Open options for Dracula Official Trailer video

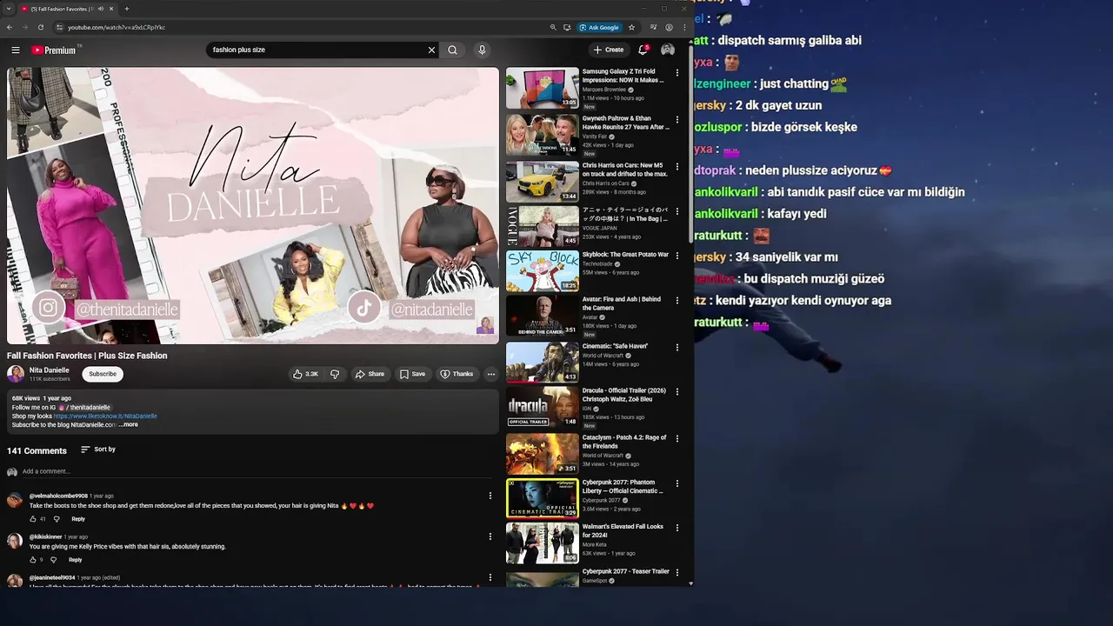pyautogui.click(x=677, y=392)
